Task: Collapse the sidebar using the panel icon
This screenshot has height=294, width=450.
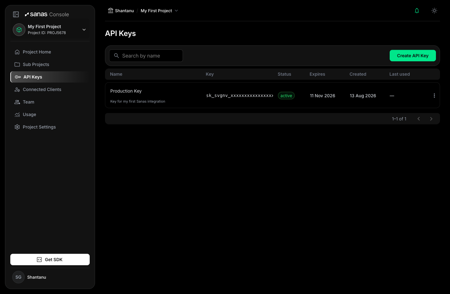Action: click(x=16, y=14)
